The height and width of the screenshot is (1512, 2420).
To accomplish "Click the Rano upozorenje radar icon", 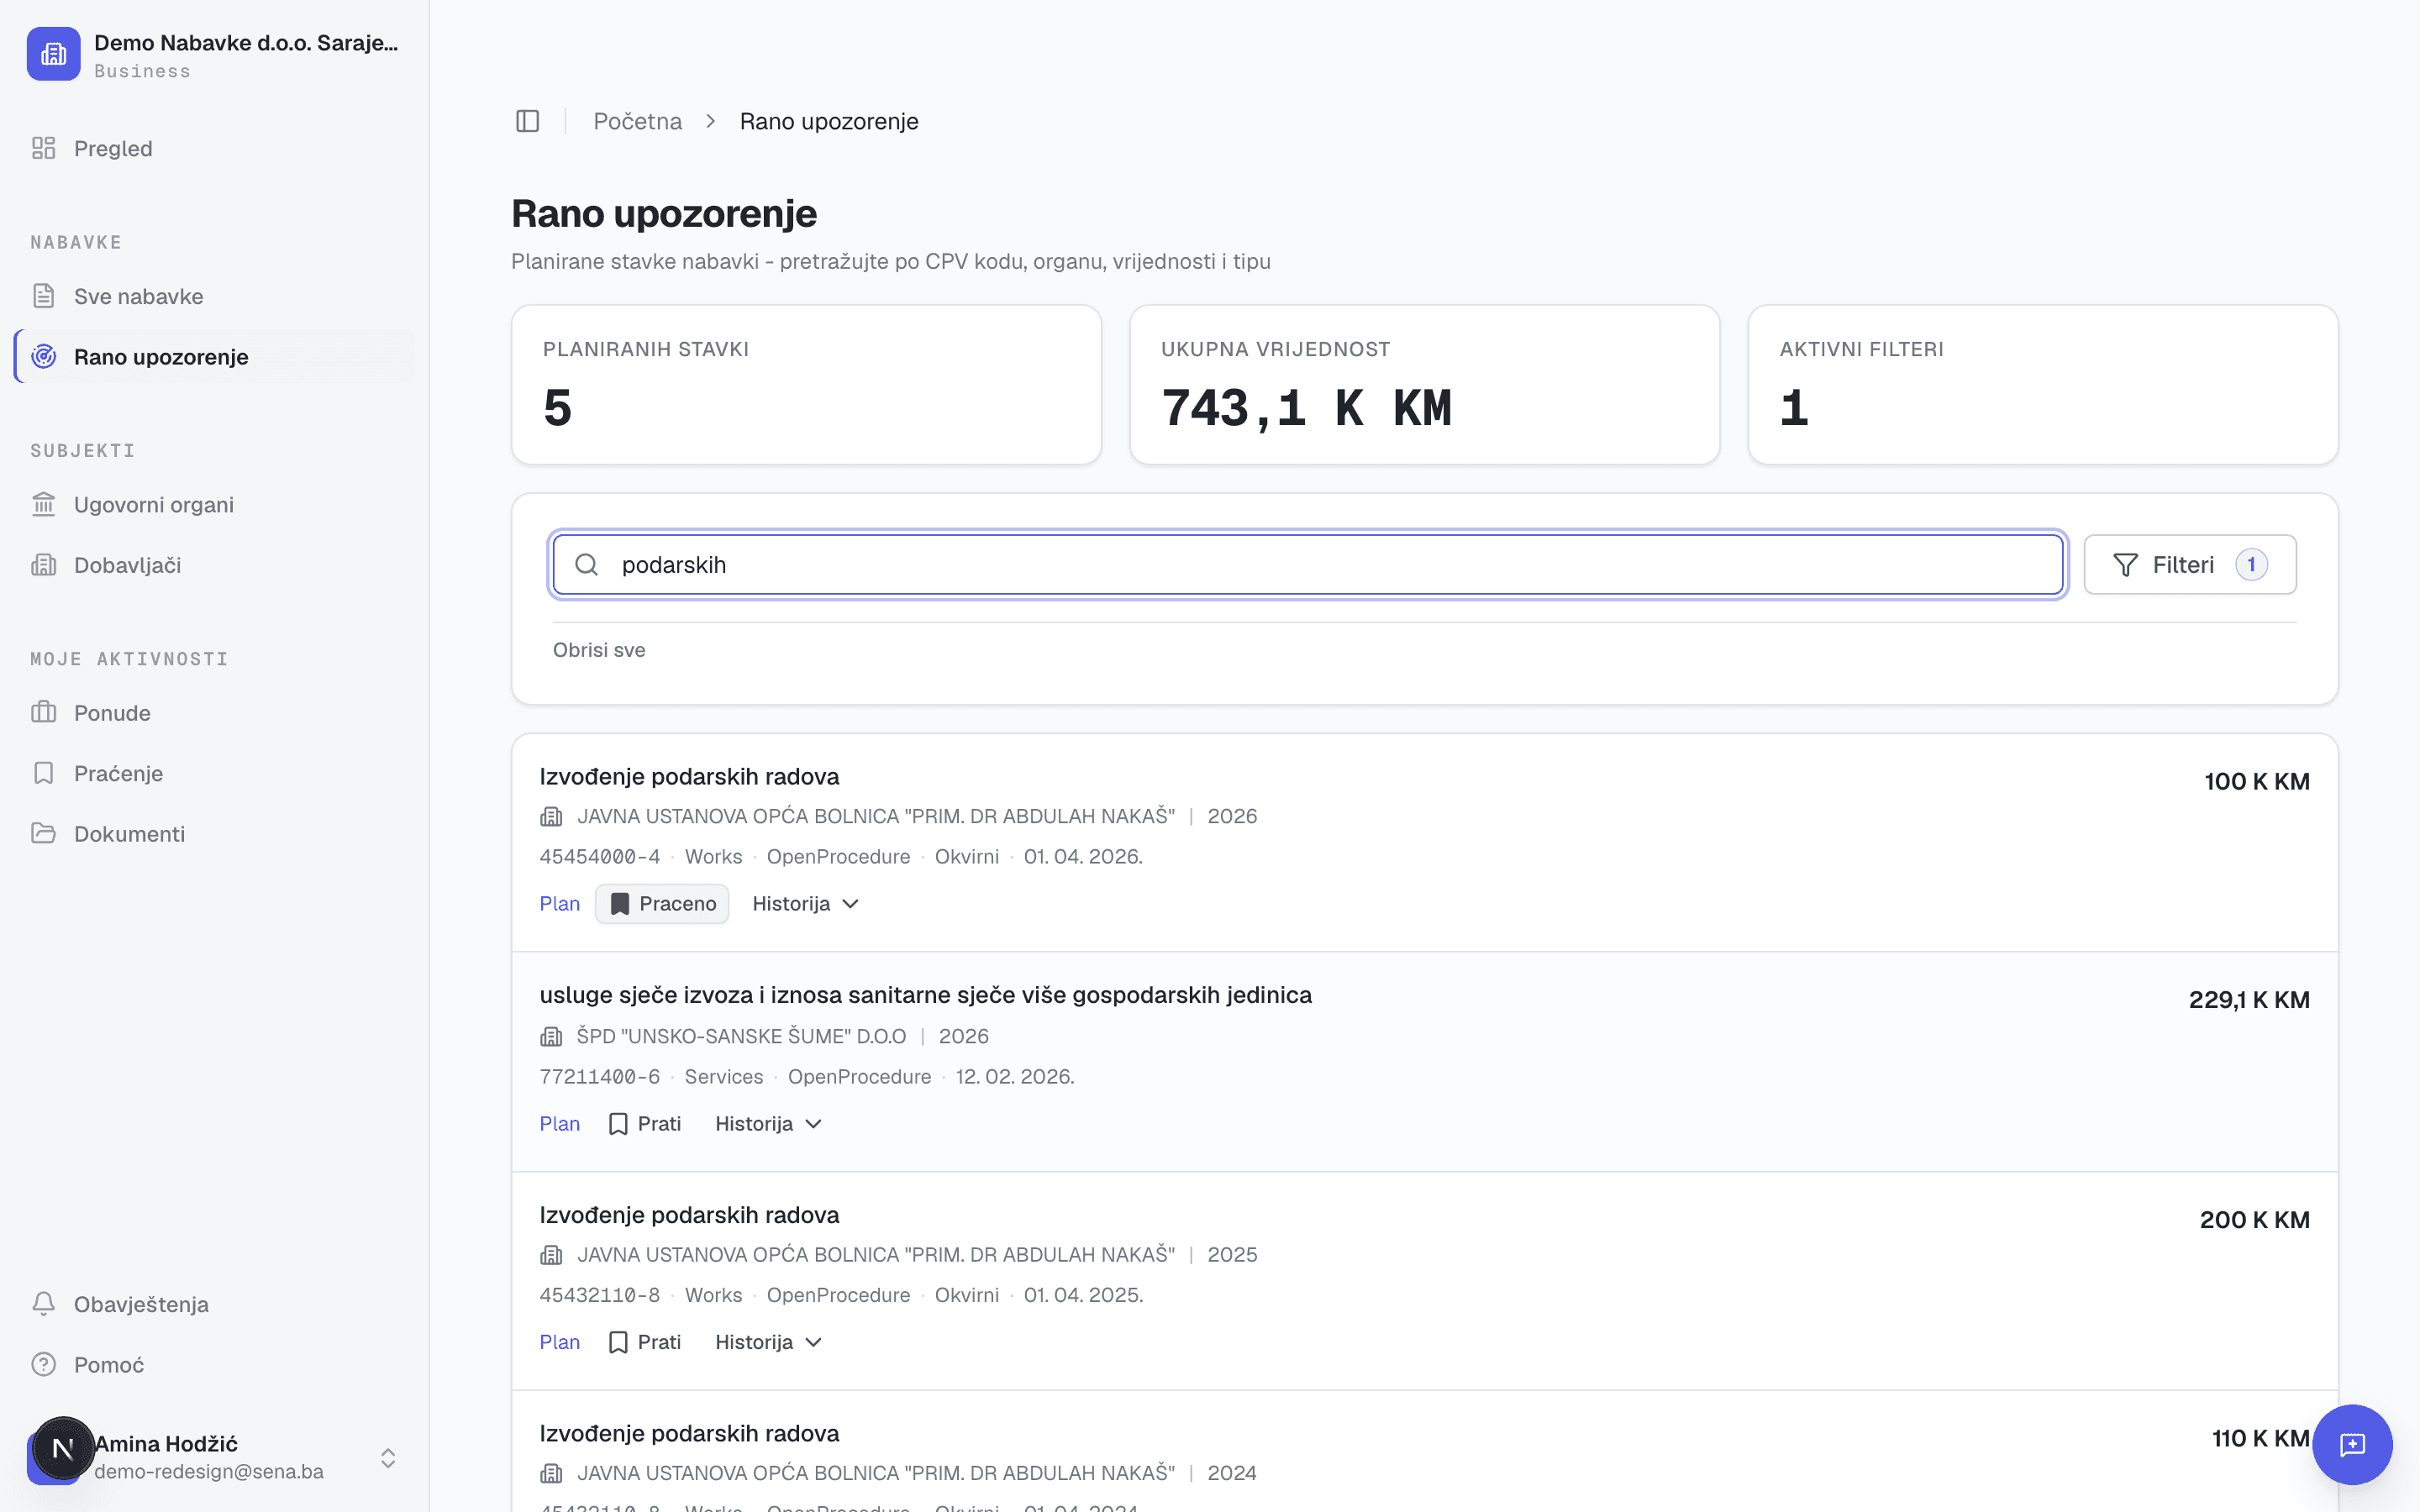I will 43,356.
